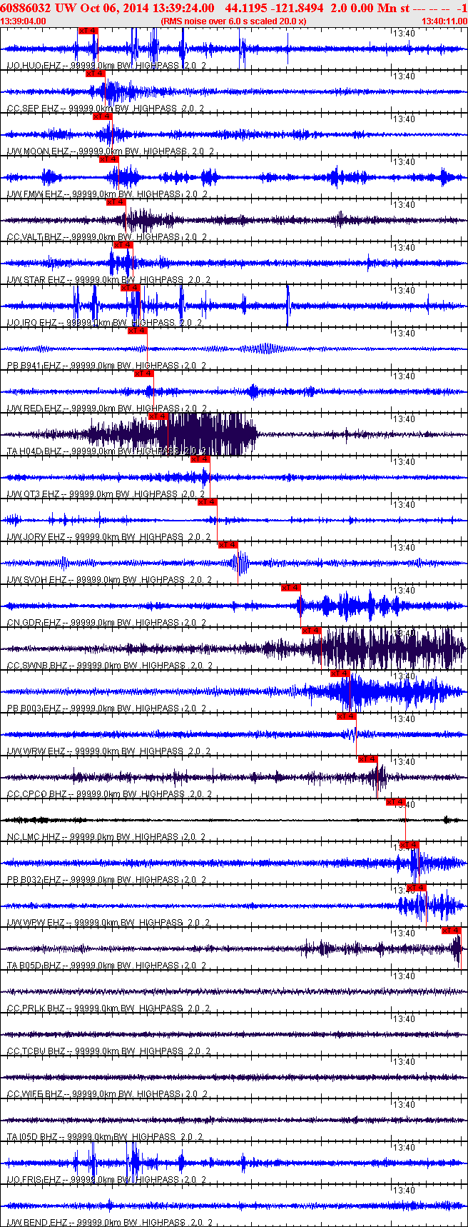The image size is (468, 1227).
Task: Select the TA H04D BHZ station label
Action: [x=107, y=451]
